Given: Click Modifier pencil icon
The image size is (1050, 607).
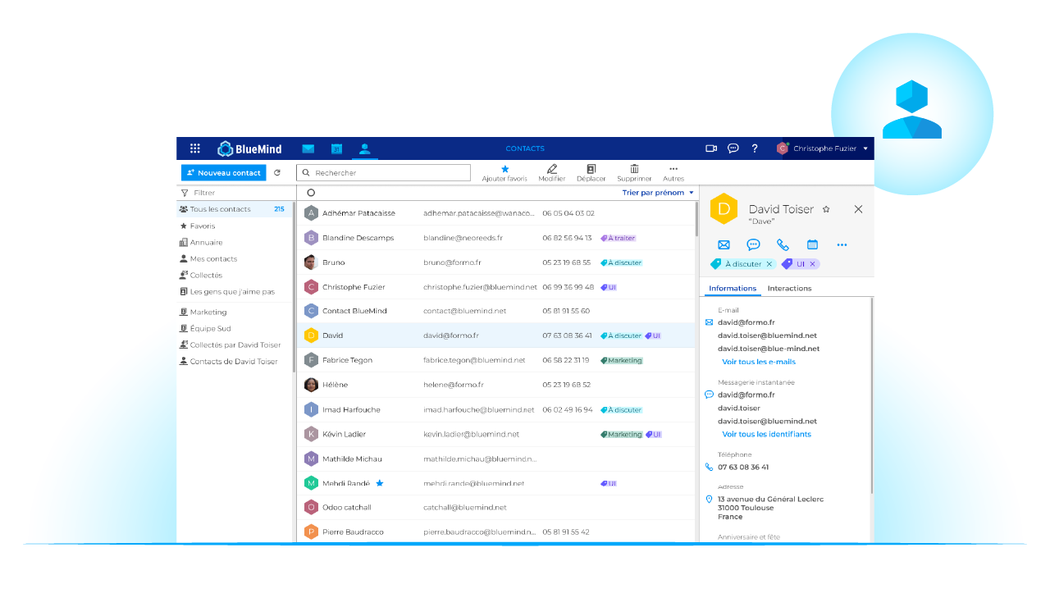Looking at the screenshot, I should pos(552,169).
